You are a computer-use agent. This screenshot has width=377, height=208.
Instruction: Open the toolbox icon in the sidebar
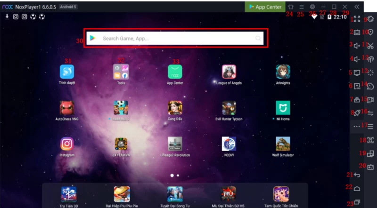pyautogui.click(x=357, y=99)
